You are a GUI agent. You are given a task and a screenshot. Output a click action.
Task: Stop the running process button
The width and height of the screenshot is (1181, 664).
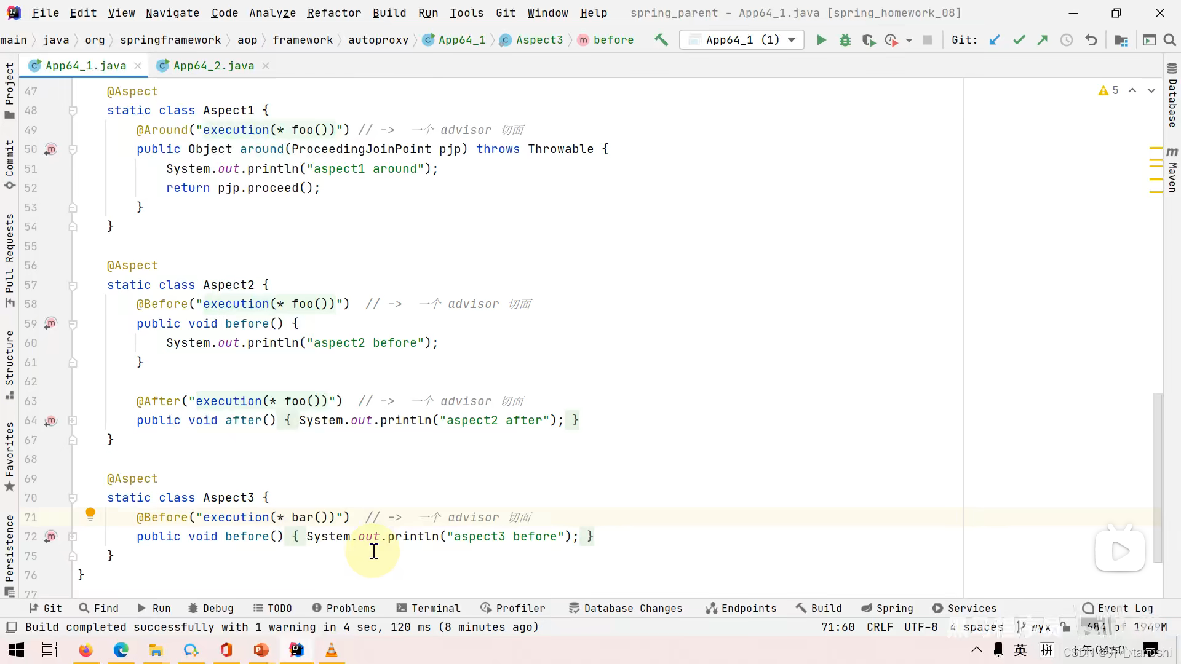[928, 41]
